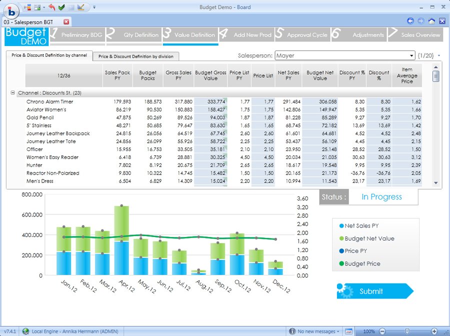Switch to Price & Discount Definition by division tab

[135, 56]
